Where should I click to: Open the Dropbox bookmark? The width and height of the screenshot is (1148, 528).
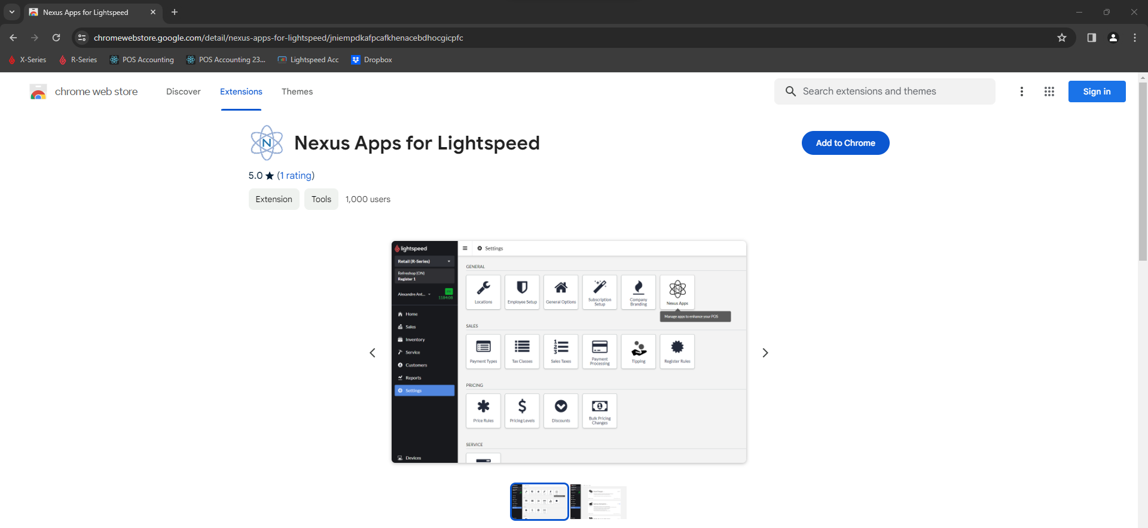(372, 60)
